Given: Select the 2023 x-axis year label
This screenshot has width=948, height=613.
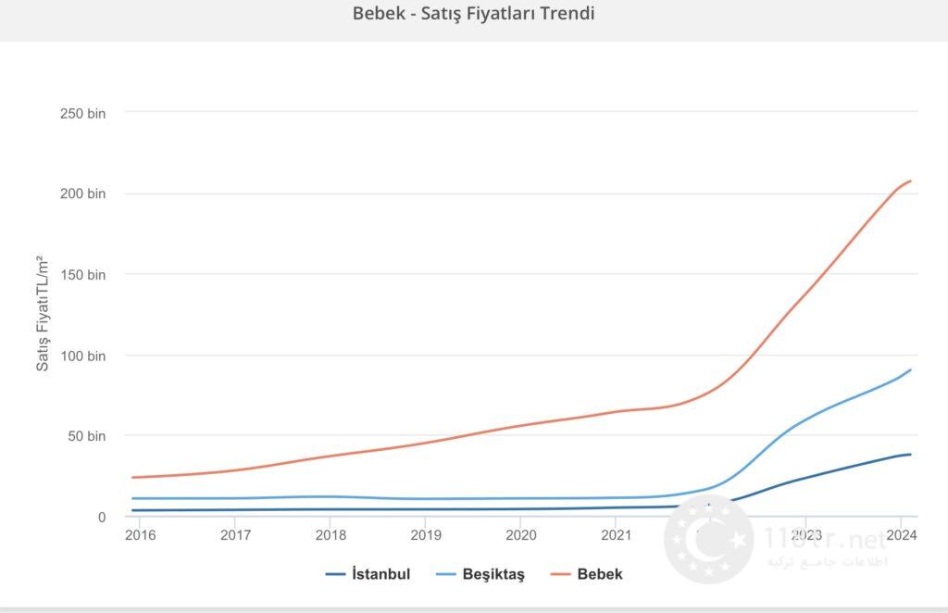Looking at the screenshot, I should [x=806, y=535].
